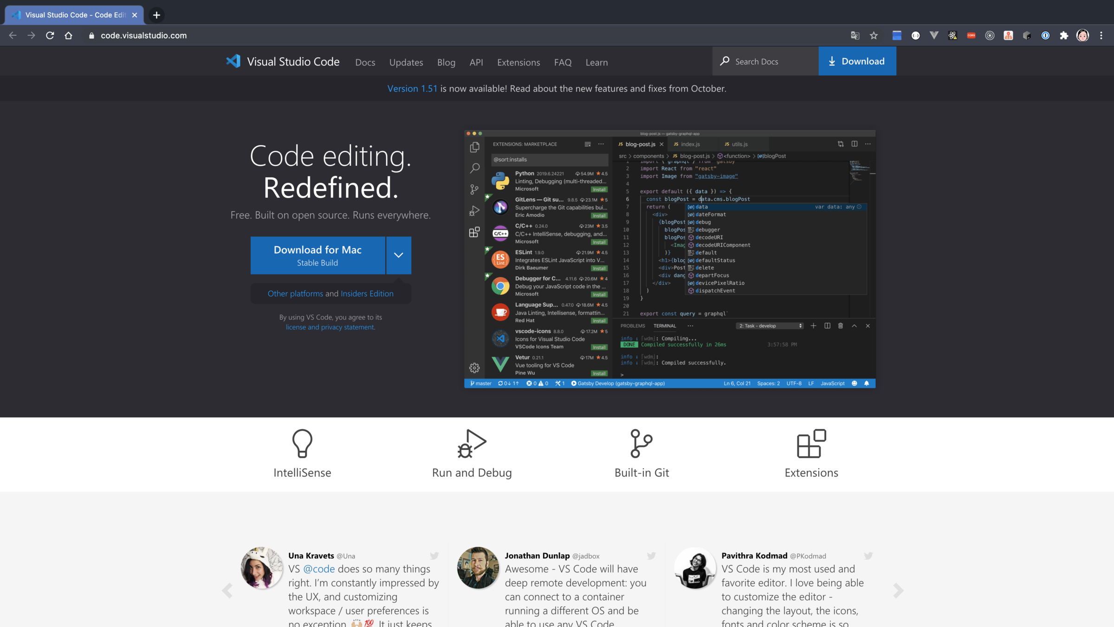Expand the download options dropdown arrow

click(x=398, y=255)
